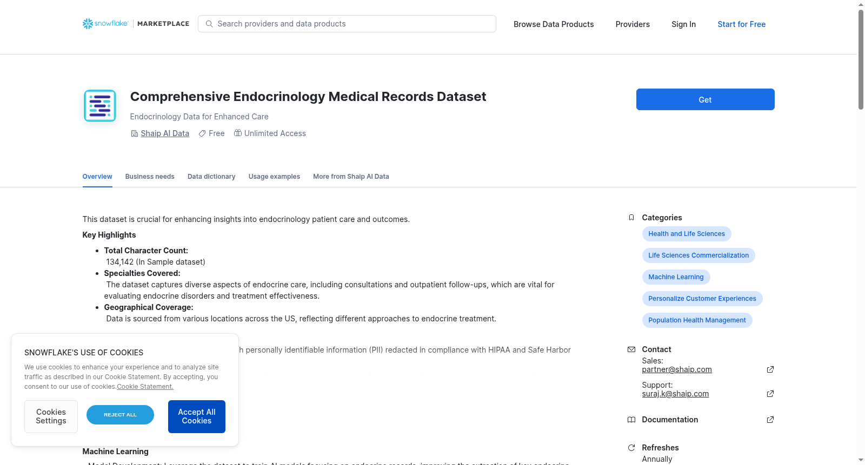Image resolution: width=865 pixels, height=465 pixels.
Task: Open the Snowflake logo home link
Action: 105,24
